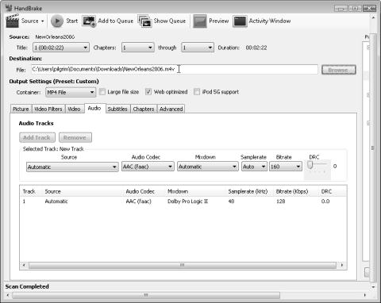Click the Start label in toolbar

coord(71,21)
